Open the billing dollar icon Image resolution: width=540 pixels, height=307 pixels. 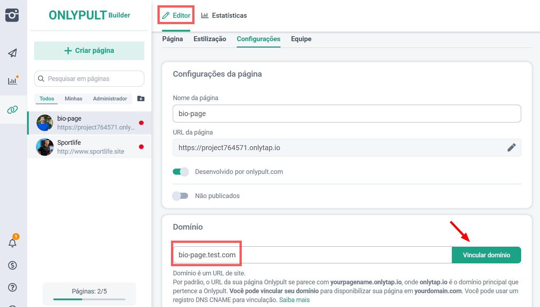pos(12,265)
